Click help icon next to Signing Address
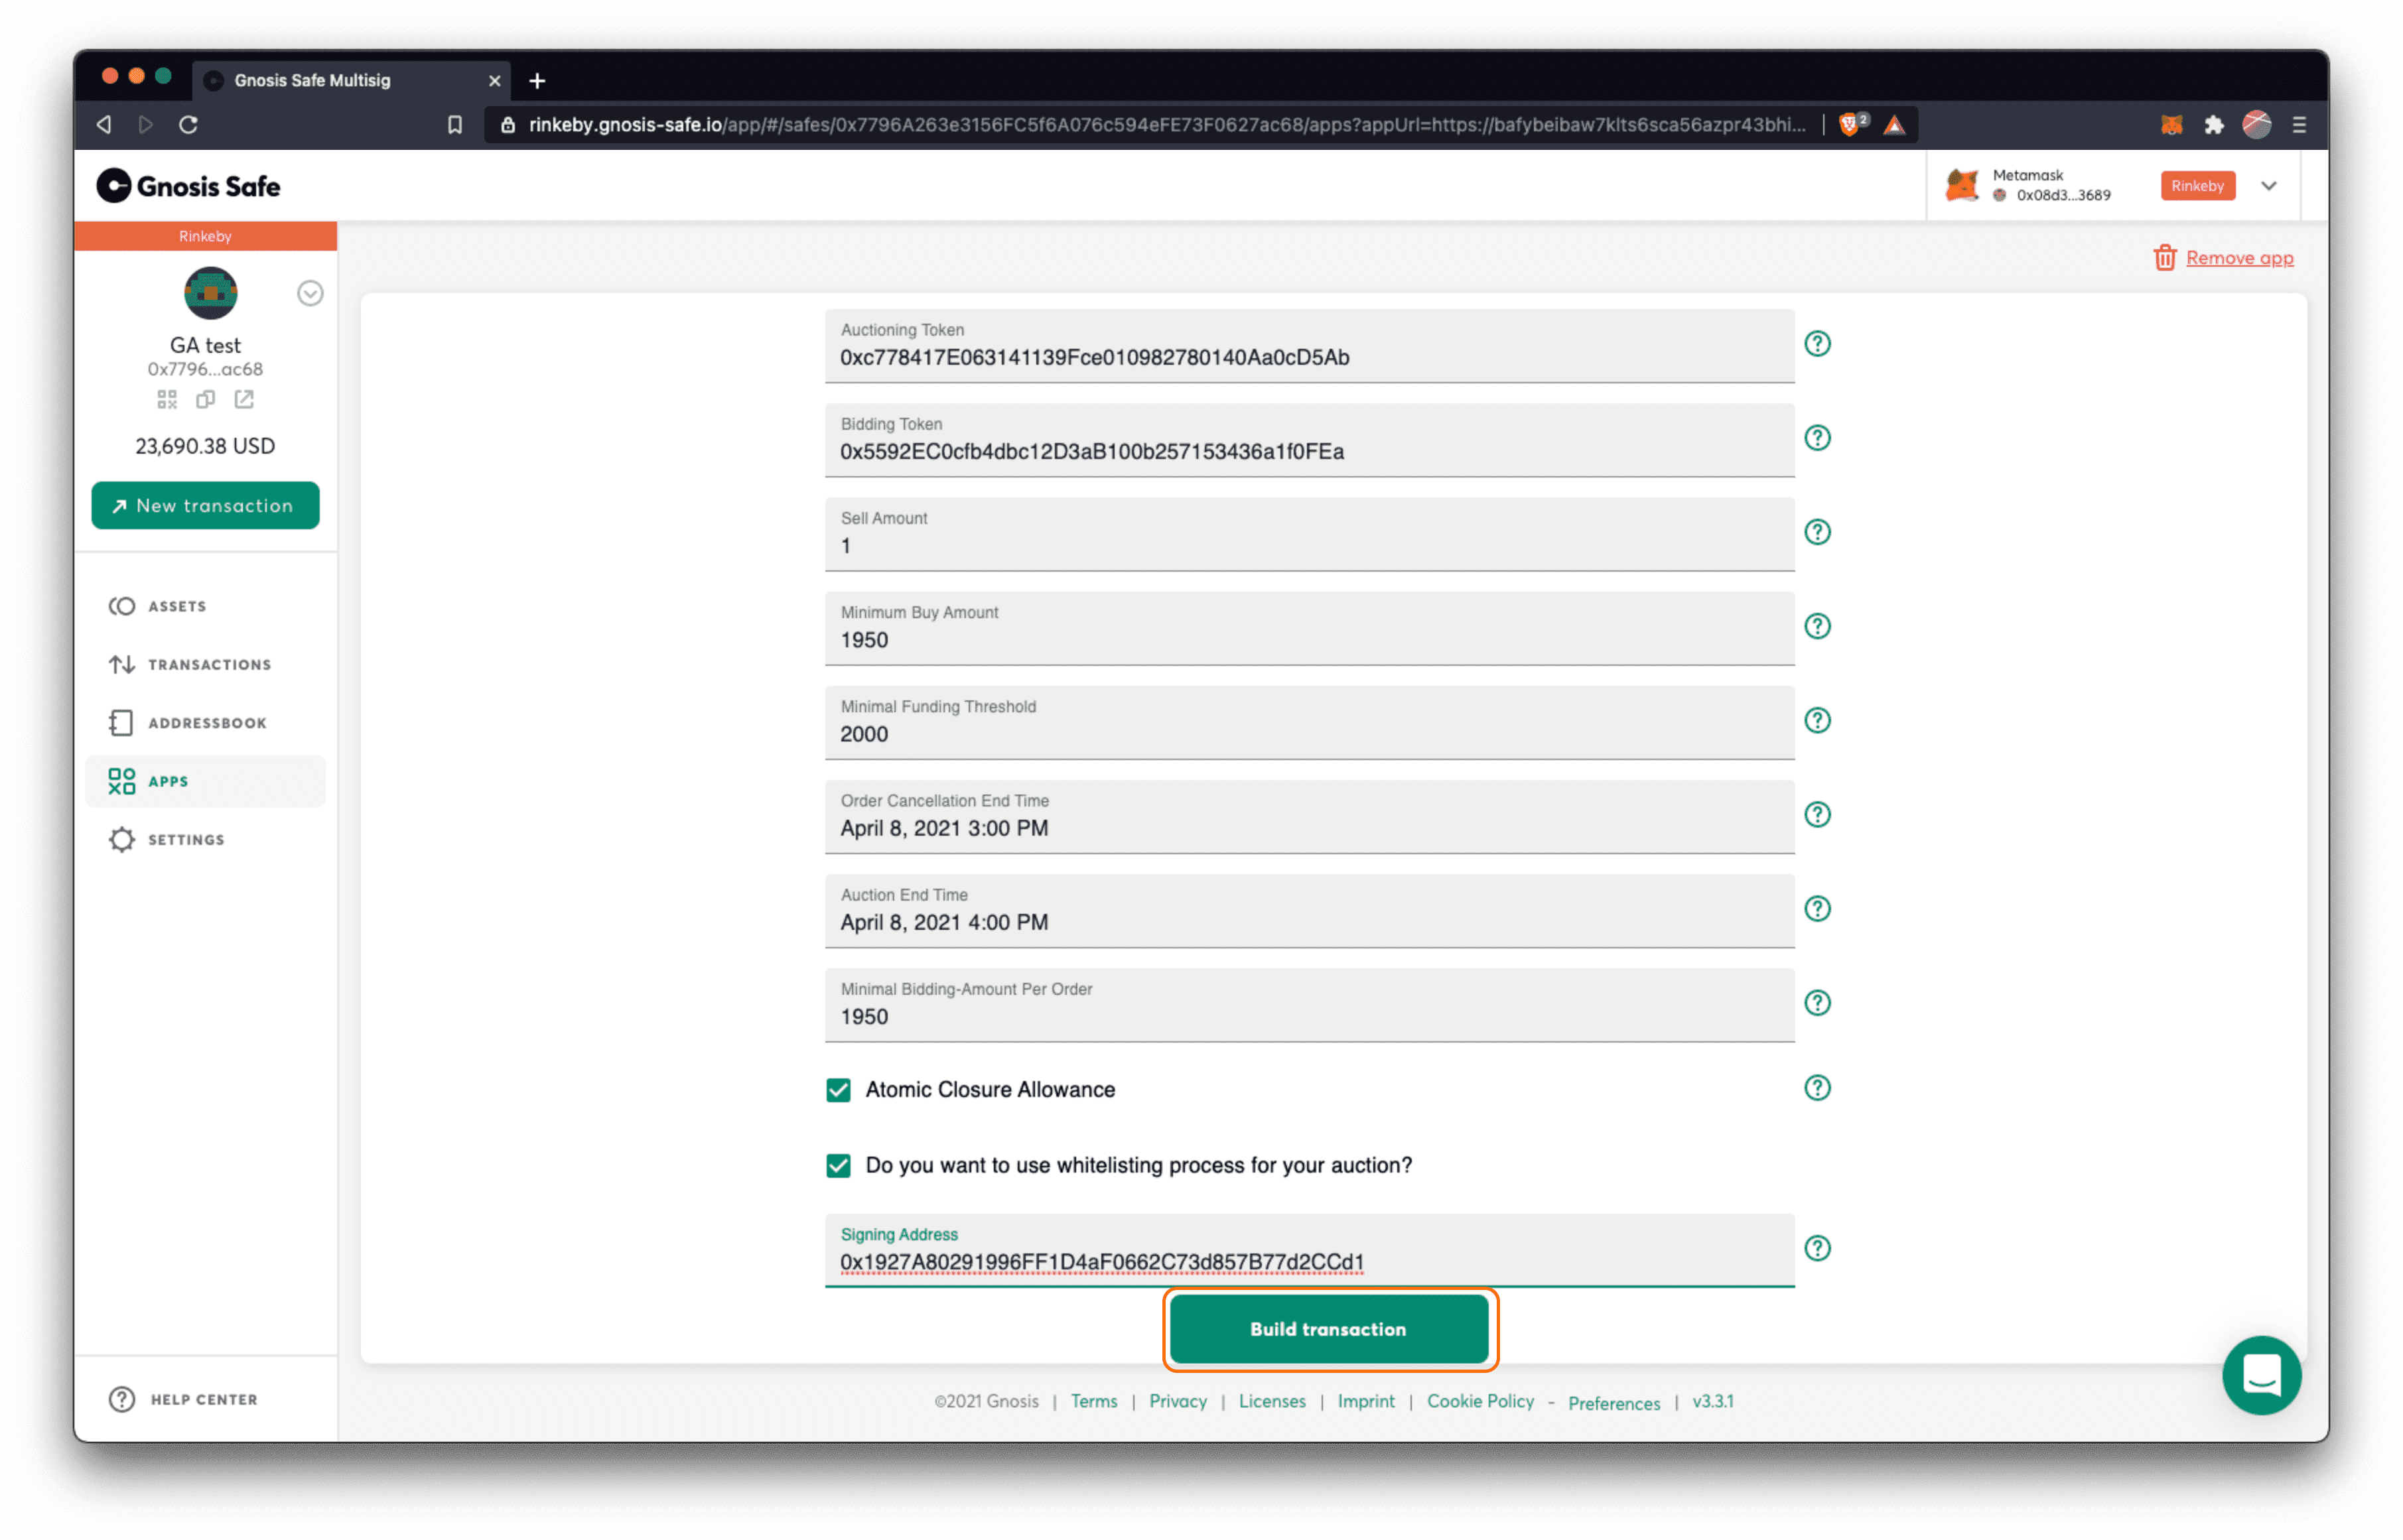The width and height of the screenshot is (2403, 1540). pyautogui.click(x=1817, y=1248)
